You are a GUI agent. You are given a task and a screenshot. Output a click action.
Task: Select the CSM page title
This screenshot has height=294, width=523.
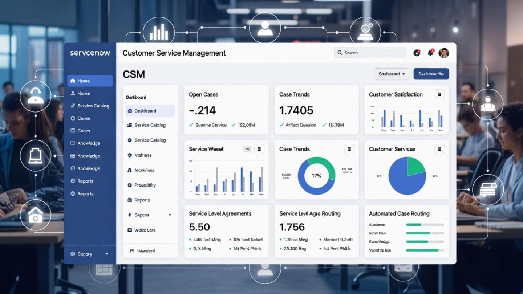134,74
